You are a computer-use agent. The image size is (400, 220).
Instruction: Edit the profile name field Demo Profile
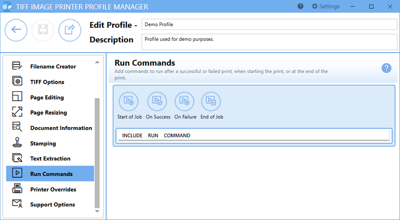tap(269, 24)
